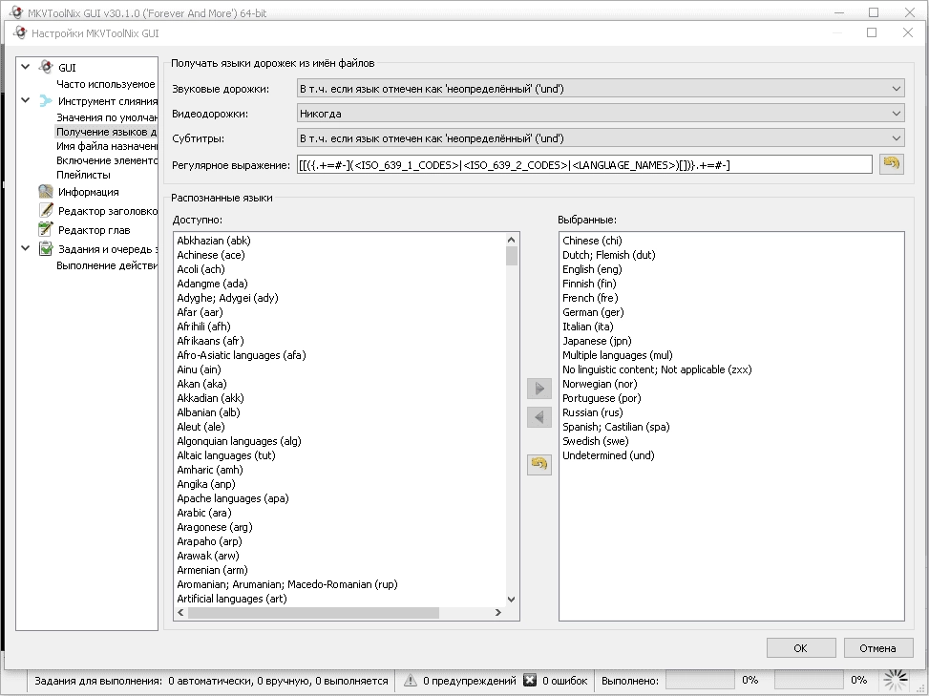The image size is (929, 696).
Task: Select Получение языков settings page
Action: [106, 132]
